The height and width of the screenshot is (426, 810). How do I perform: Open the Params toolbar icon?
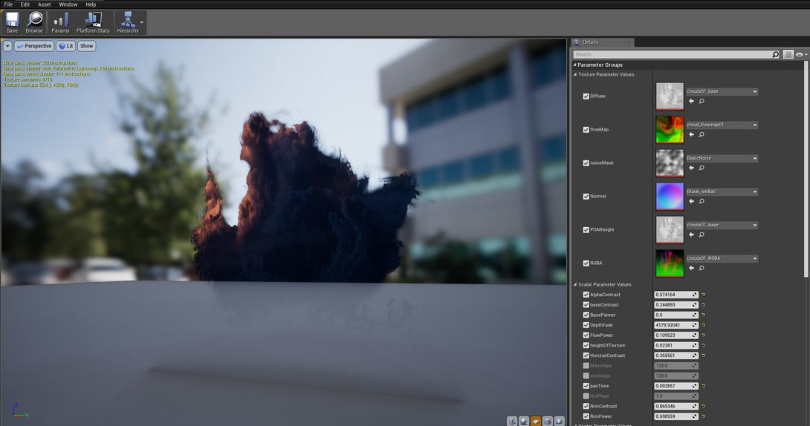[60, 23]
